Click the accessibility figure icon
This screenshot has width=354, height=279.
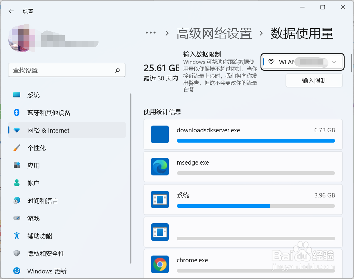tap(17, 236)
